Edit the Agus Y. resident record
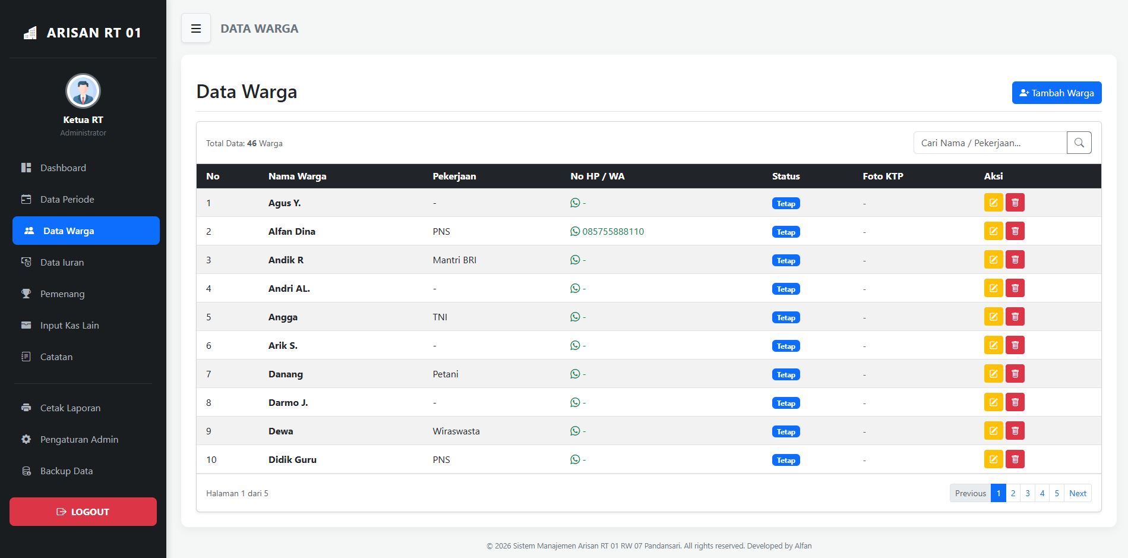This screenshot has width=1128, height=558. (x=993, y=203)
